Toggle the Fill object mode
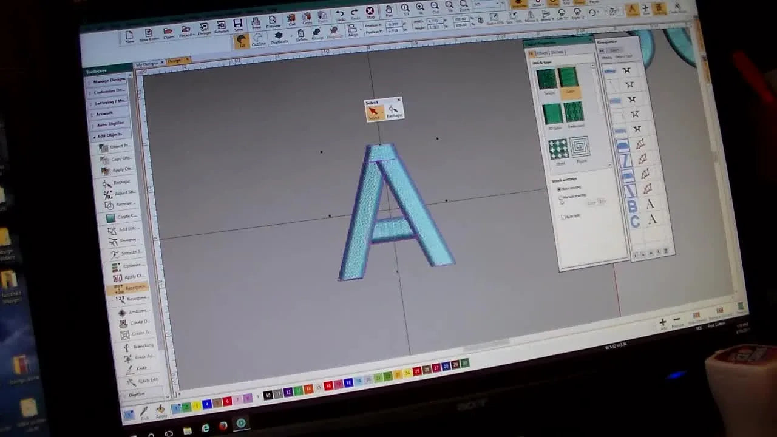This screenshot has height=437, width=777. (x=242, y=41)
